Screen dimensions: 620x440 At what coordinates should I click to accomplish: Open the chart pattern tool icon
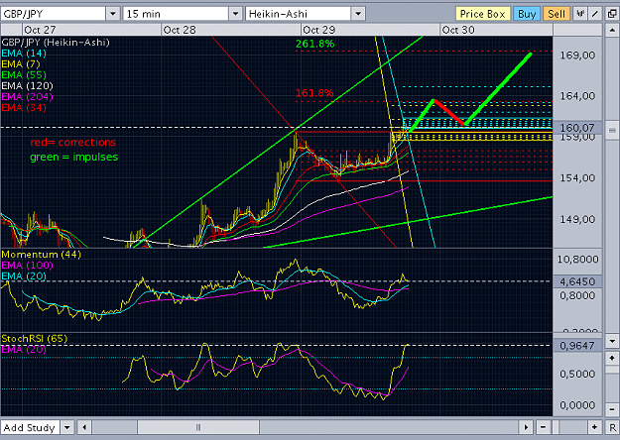[580, 14]
